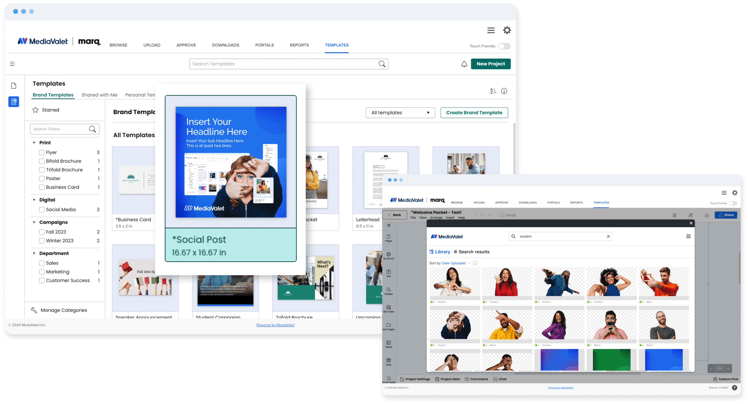
Task: Click the circled chevron sort direction button
Action: pyautogui.click(x=475, y=263)
